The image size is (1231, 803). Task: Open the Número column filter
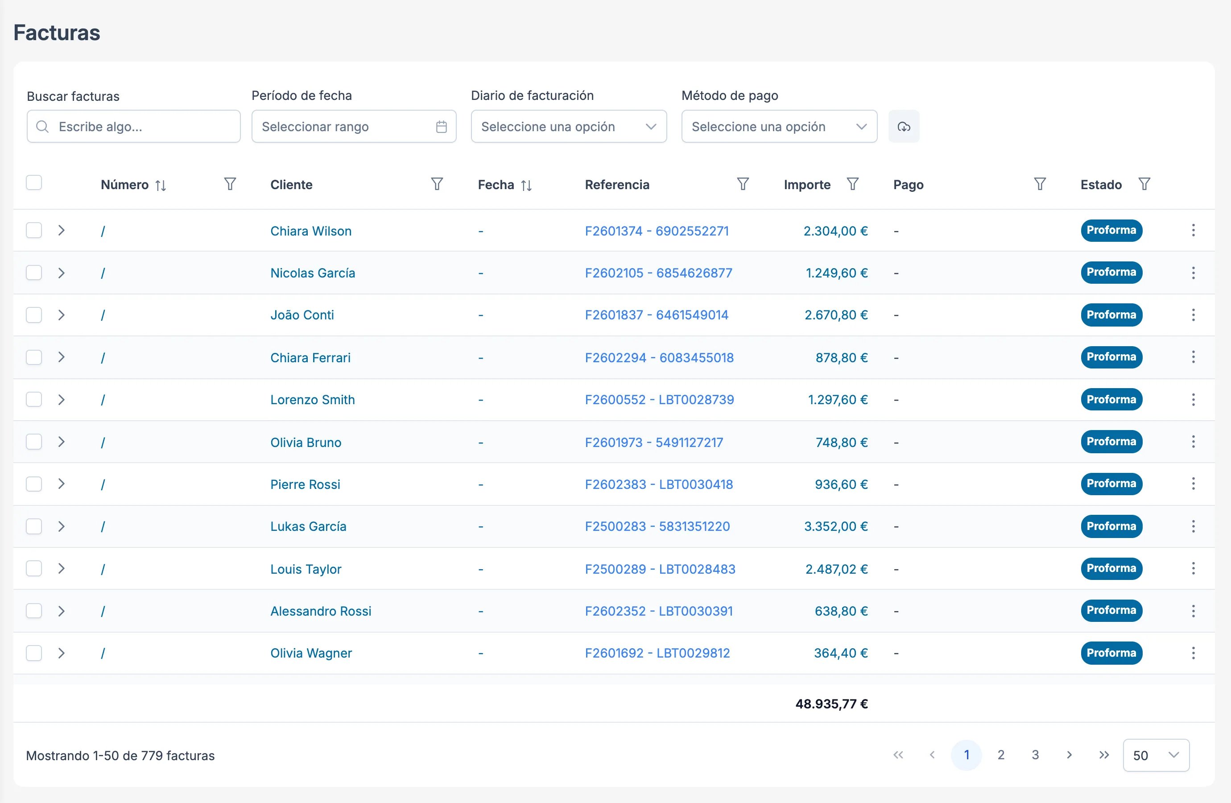coord(230,184)
